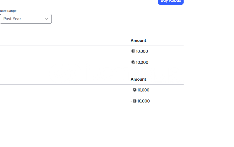234x147 pixels.
Task: Click the Date Range label text
Action: [8, 11]
